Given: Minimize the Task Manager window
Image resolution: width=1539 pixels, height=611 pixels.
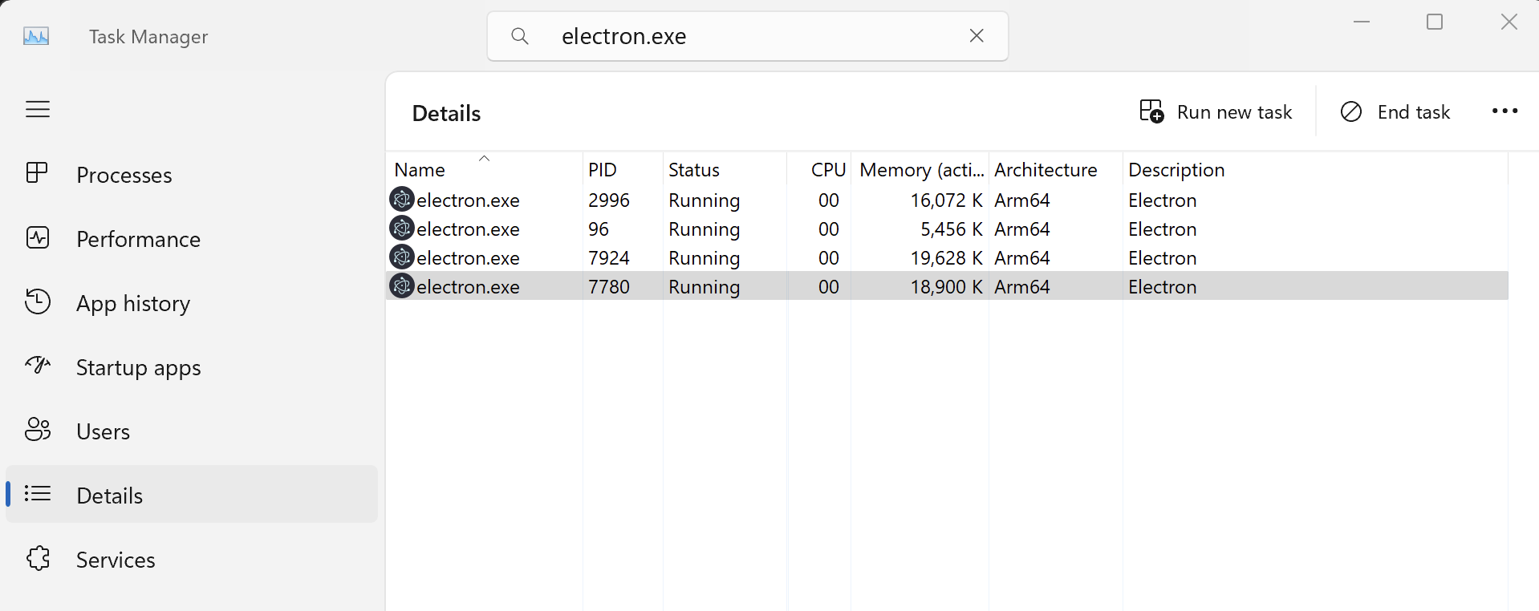Looking at the screenshot, I should pyautogui.click(x=1362, y=22).
